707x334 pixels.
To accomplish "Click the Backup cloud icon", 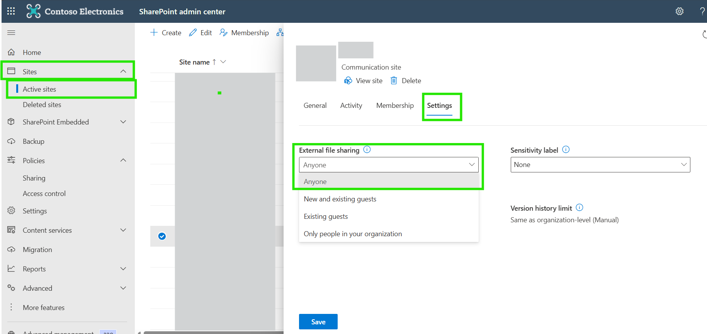I will click(x=11, y=141).
